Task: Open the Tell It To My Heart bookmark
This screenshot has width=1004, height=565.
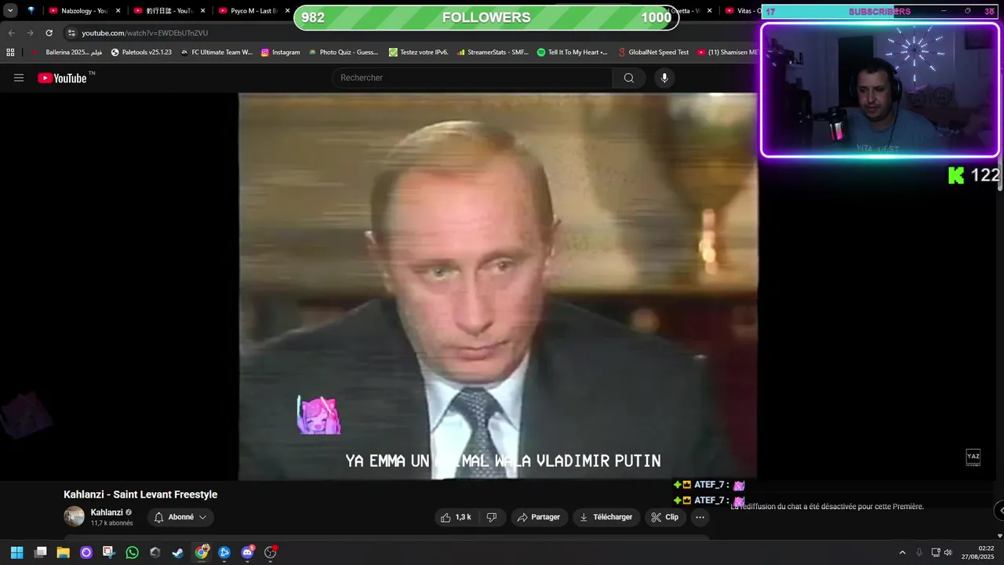Action: (572, 53)
